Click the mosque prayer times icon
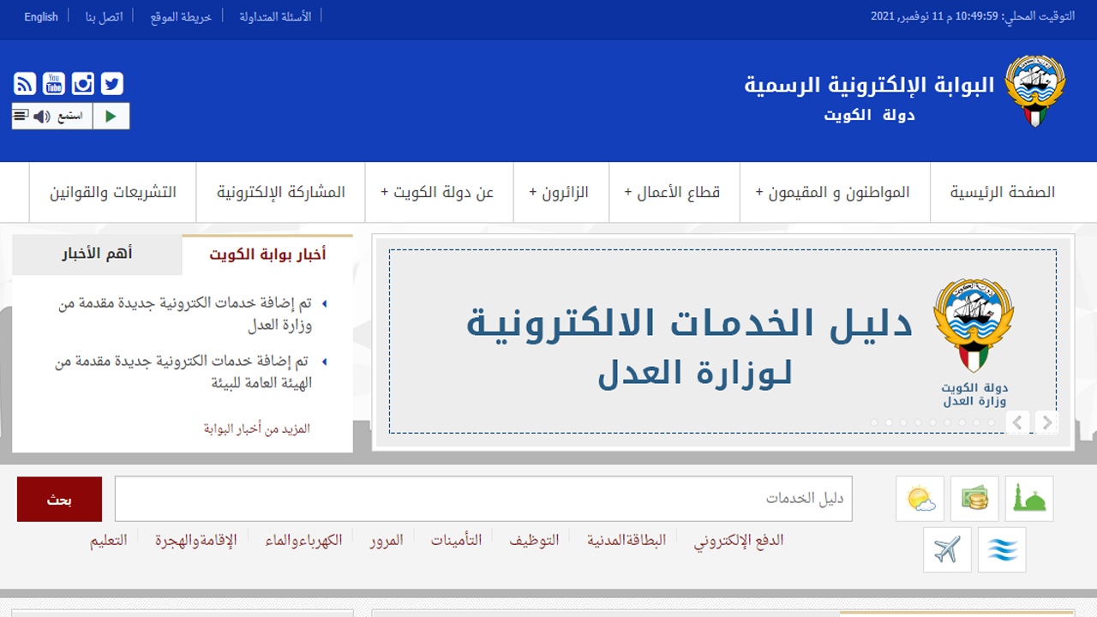Screen dimensions: 1097x617 (1029, 499)
